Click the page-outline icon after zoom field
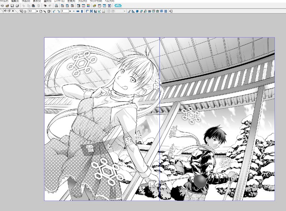Screen dimensions: 286x211 [41, 11]
